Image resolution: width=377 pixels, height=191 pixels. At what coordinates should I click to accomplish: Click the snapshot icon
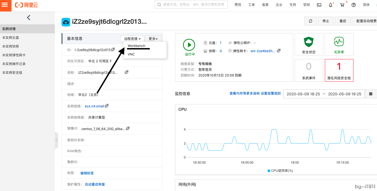coord(206,51)
